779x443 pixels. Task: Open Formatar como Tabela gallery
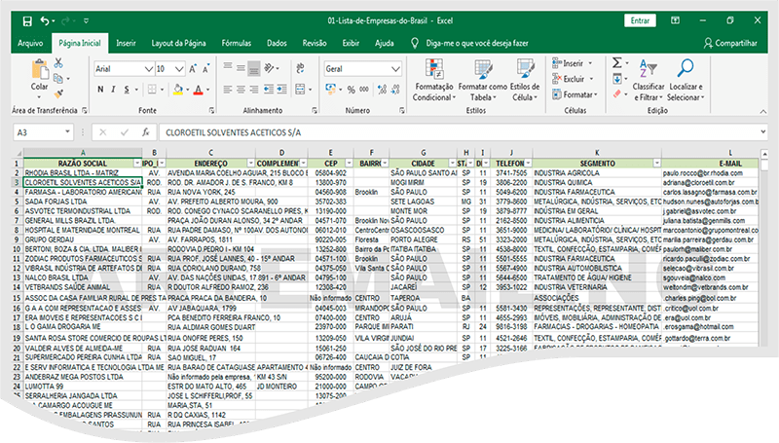point(482,80)
